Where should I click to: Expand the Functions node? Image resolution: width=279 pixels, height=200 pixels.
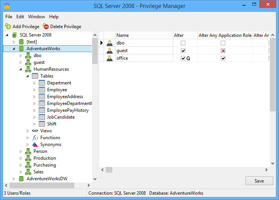coord(27,138)
